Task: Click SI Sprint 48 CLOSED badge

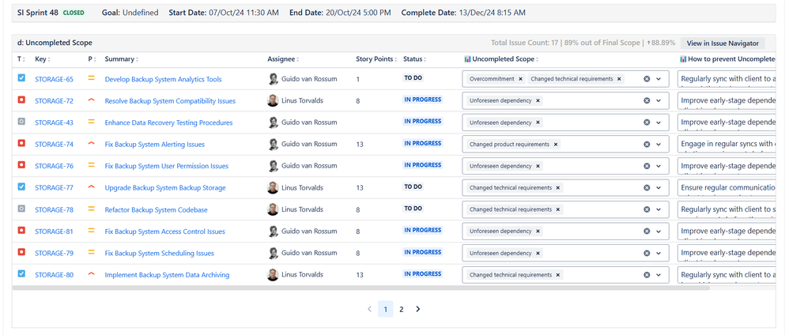Action: coord(74,13)
